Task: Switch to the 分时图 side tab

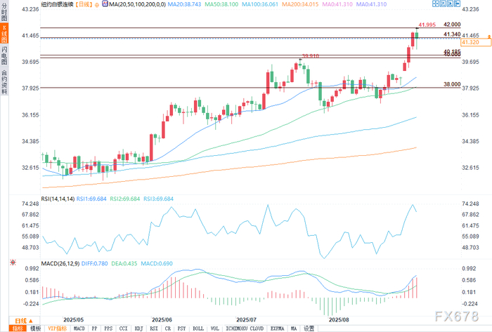Action: pos(4,12)
